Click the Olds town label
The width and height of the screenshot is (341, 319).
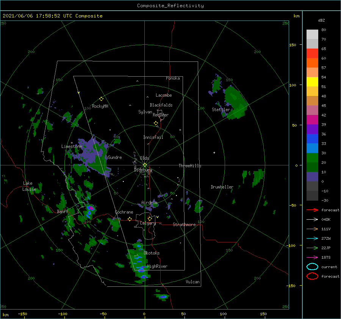click(144, 158)
